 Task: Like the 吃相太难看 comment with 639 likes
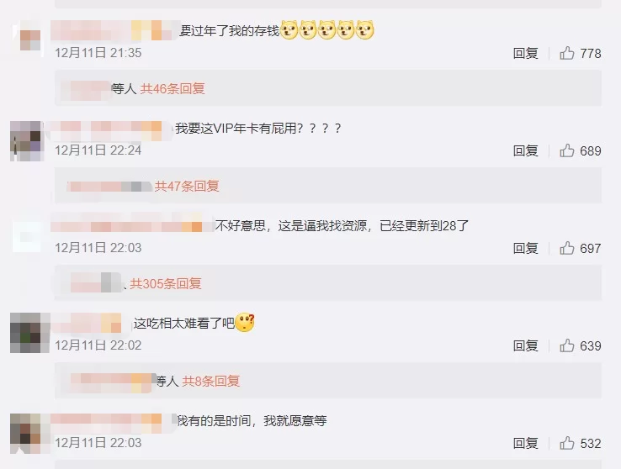tap(581, 346)
